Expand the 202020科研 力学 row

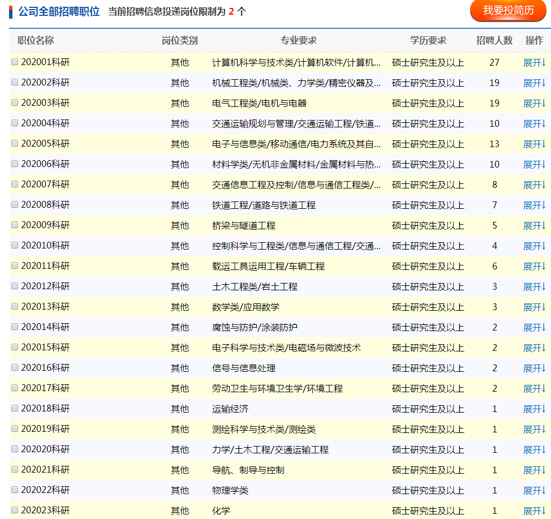point(534,449)
